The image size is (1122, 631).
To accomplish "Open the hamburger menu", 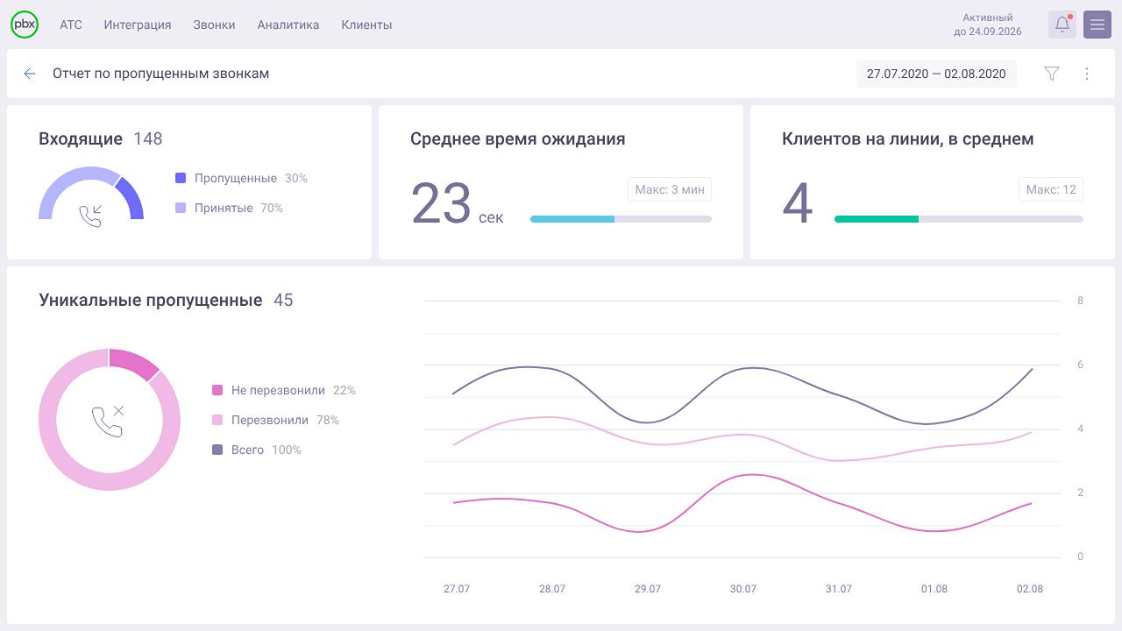I will pyautogui.click(x=1097, y=24).
